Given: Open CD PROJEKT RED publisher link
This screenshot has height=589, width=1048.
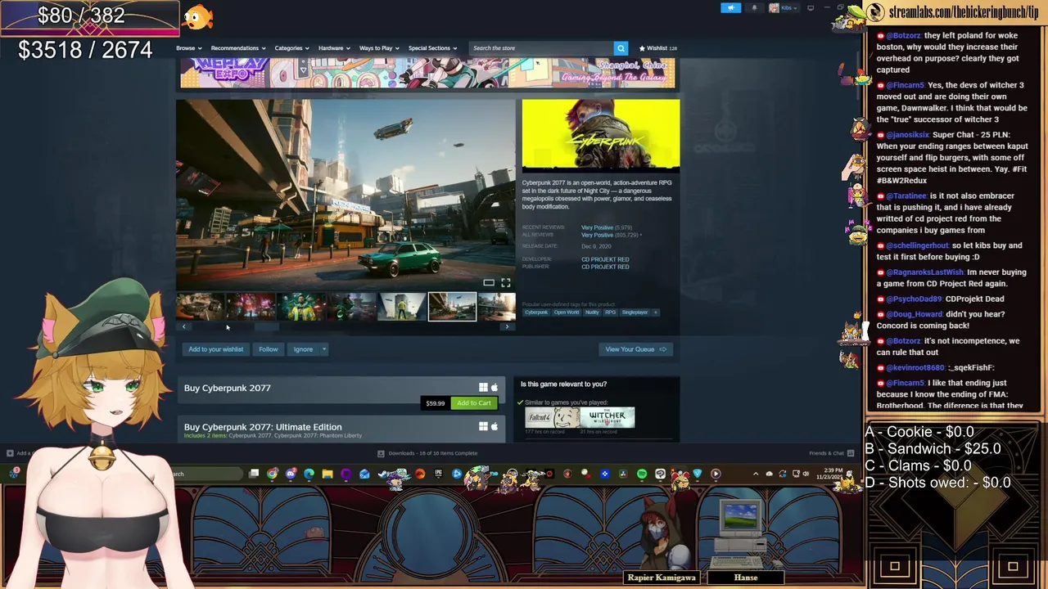Looking at the screenshot, I should click(605, 267).
